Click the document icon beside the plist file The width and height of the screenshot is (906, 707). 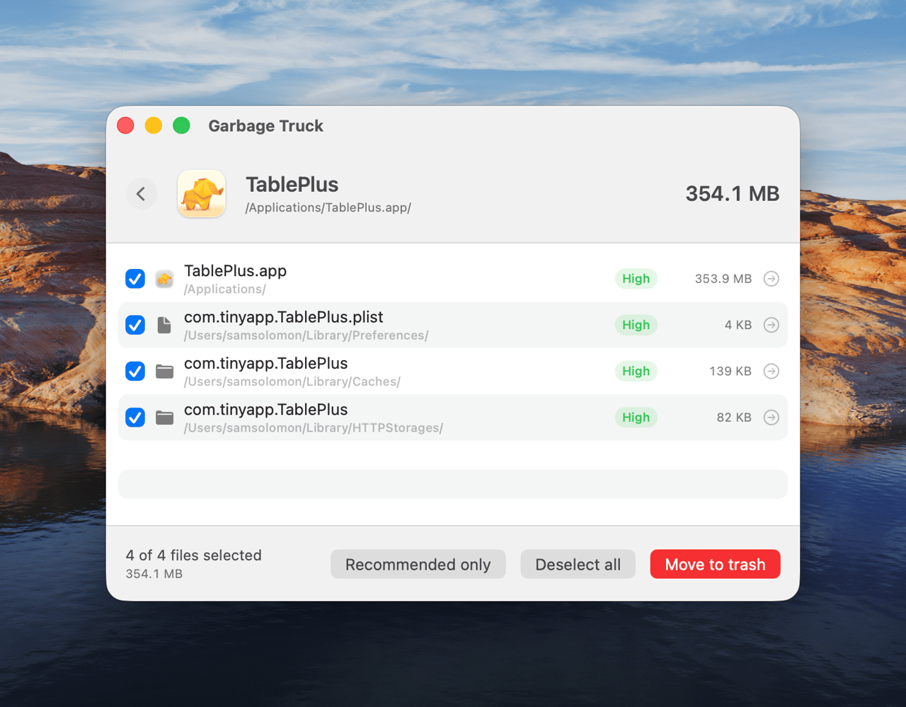click(164, 325)
